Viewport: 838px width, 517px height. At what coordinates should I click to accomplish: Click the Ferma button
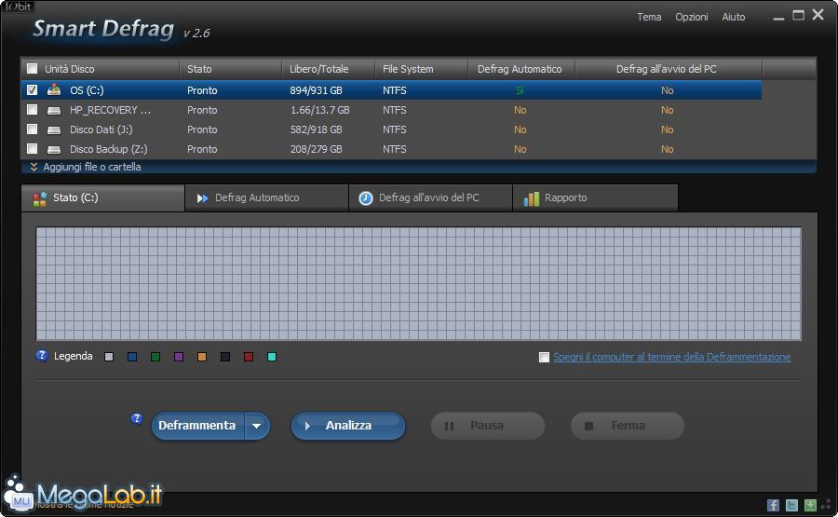(x=628, y=426)
